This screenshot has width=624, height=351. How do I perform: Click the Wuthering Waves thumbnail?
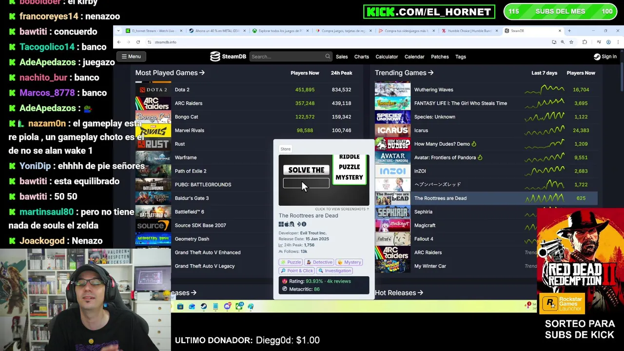click(x=392, y=90)
